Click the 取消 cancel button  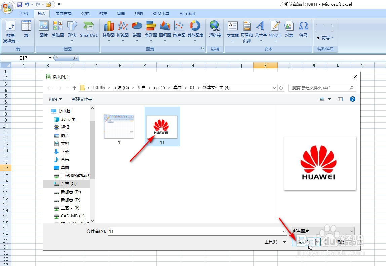point(340,242)
